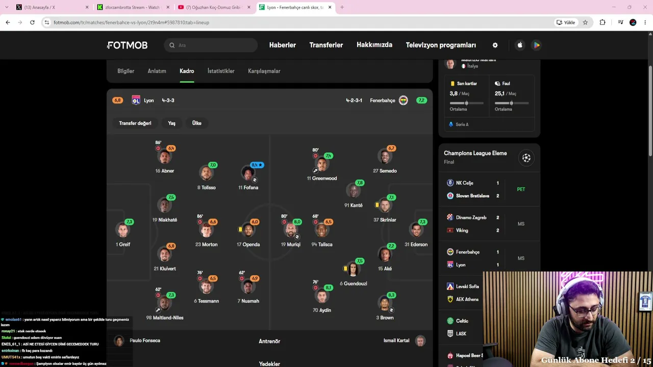Click the Lyon crest in the lineup header

click(x=136, y=100)
